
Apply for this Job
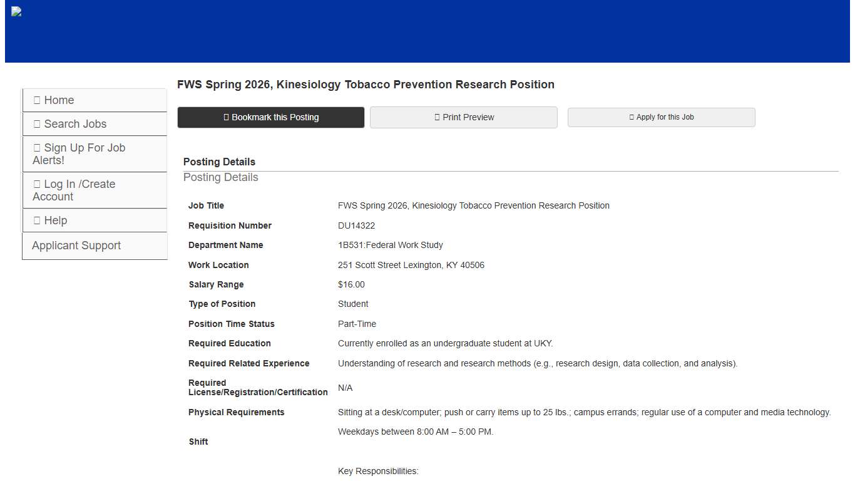click(661, 116)
